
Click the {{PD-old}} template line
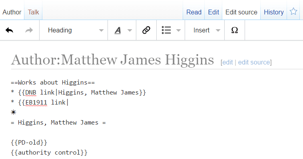tap(29, 143)
